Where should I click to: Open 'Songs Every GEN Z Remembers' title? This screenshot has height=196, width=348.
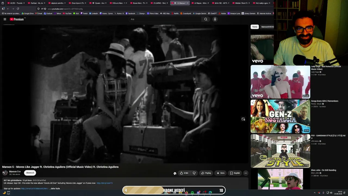(x=325, y=101)
